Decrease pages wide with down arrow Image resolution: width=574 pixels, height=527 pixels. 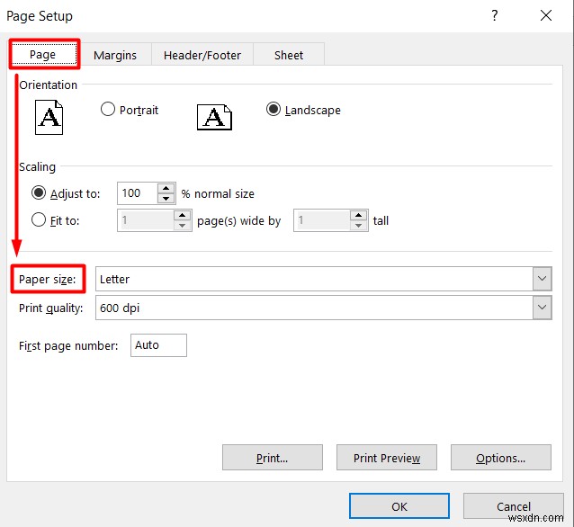(182, 225)
